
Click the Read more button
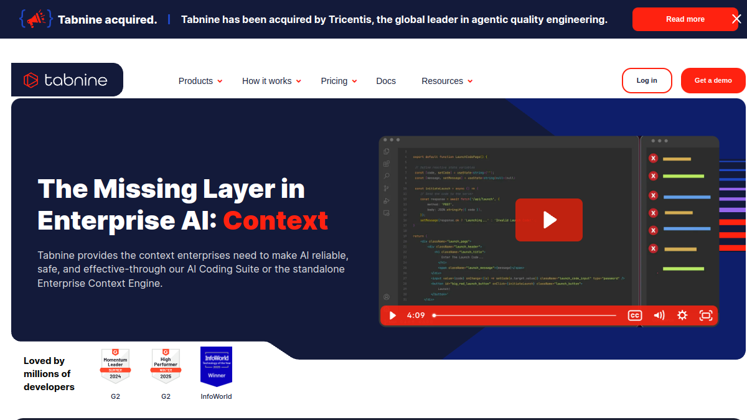click(x=685, y=19)
